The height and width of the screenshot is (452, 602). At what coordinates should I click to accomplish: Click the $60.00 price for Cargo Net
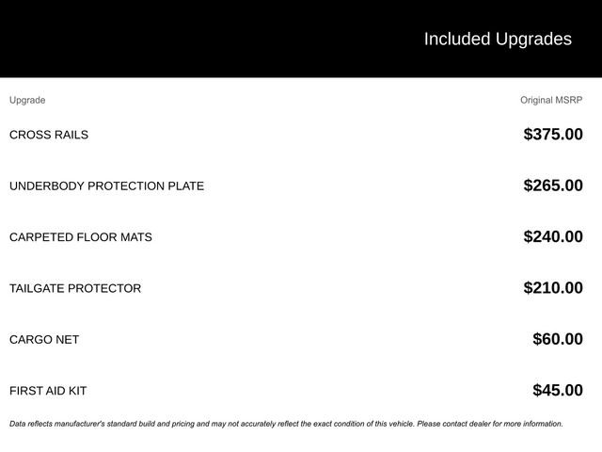click(558, 340)
